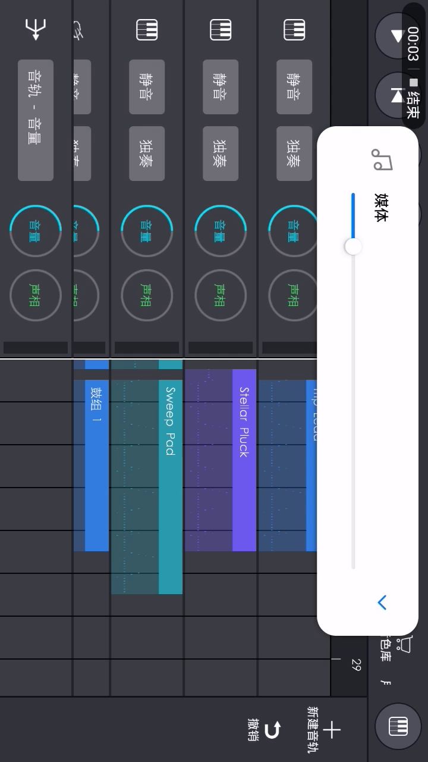Mute the Stellar Pluck track
The image size is (428, 762).
[x=221, y=87]
